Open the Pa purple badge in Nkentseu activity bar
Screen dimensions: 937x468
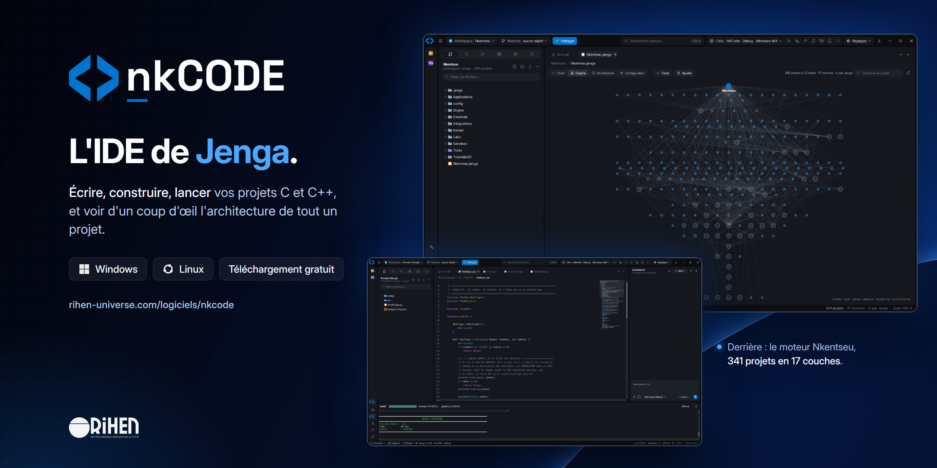pyautogui.click(x=431, y=63)
